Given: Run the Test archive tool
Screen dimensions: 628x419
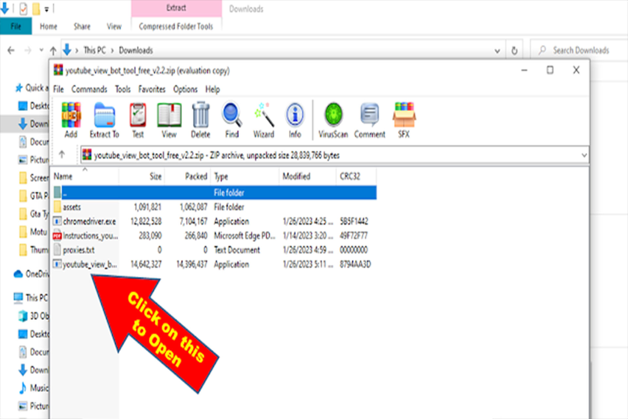Looking at the screenshot, I should tap(138, 120).
